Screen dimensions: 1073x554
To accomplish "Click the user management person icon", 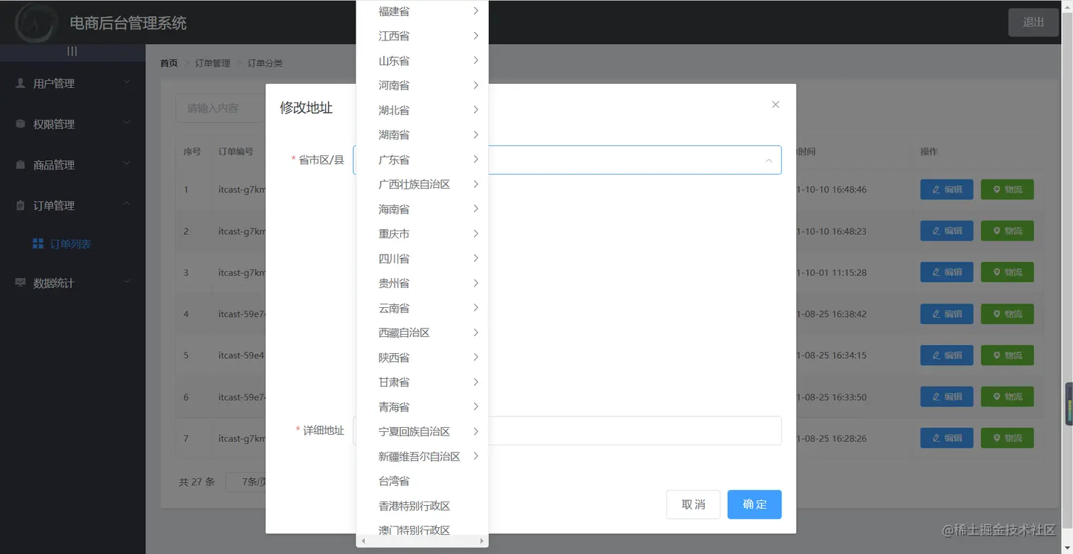I will 21,83.
